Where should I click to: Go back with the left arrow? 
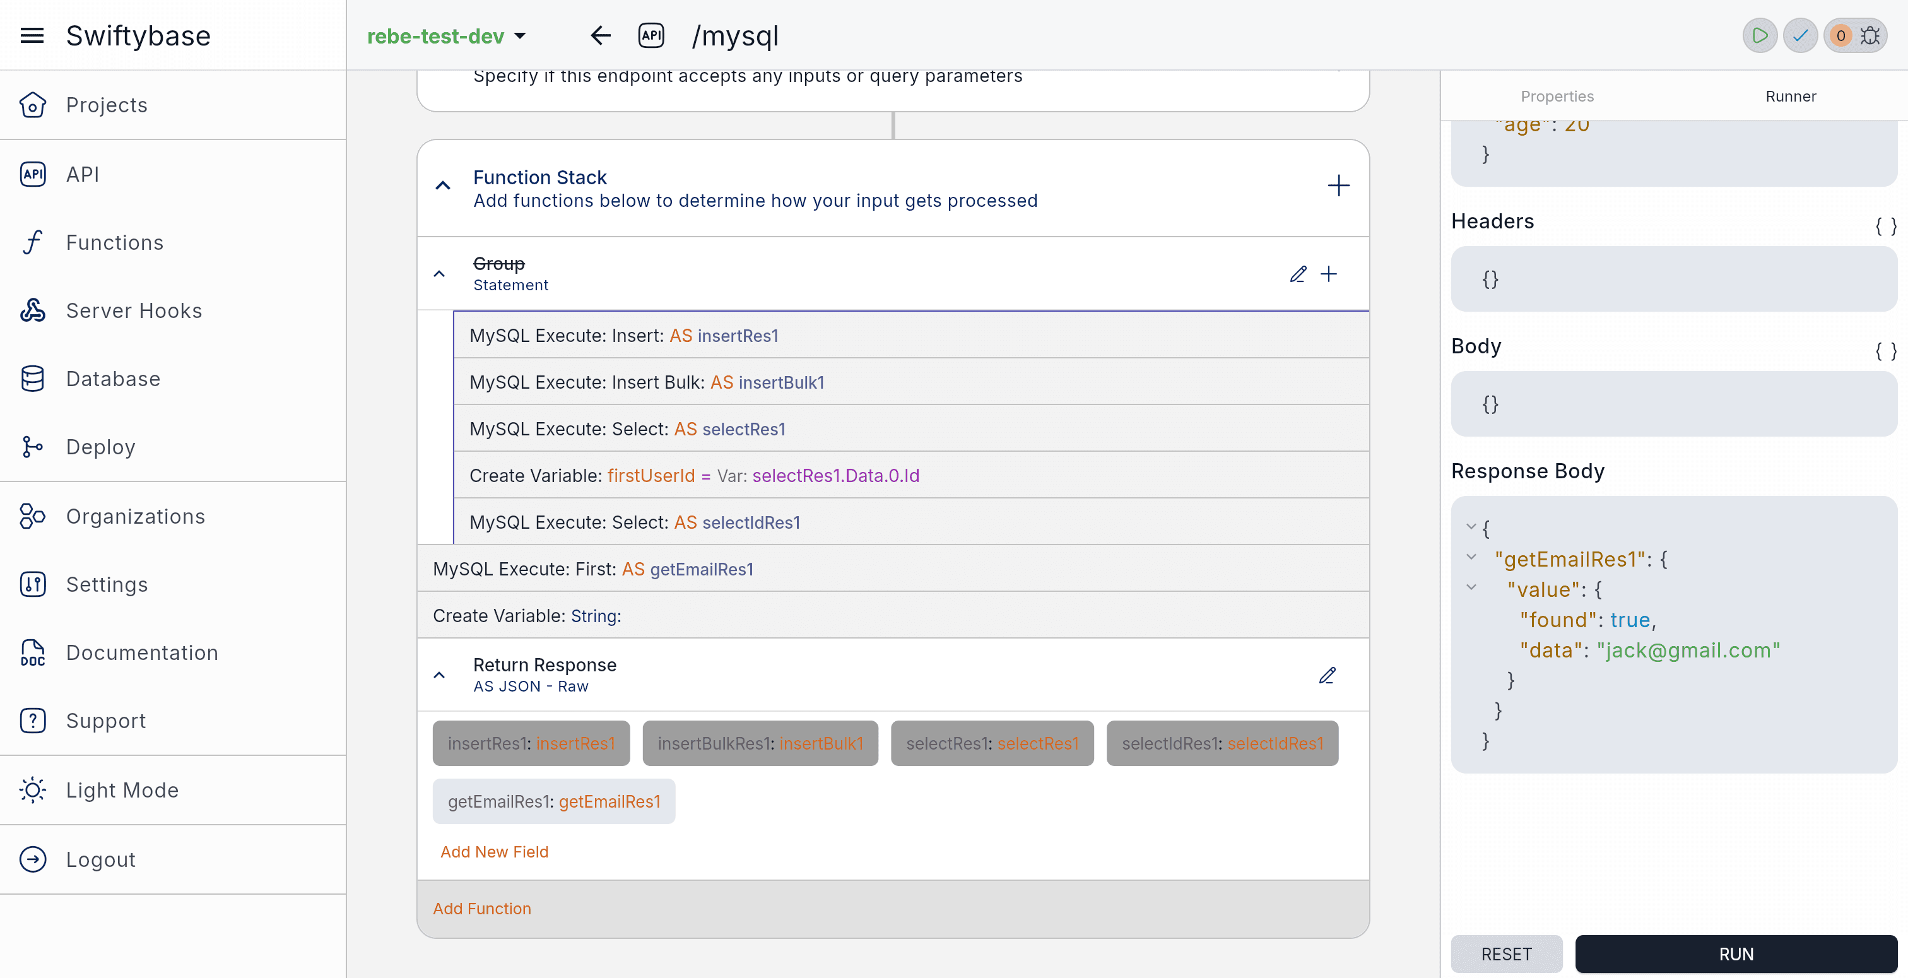tap(601, 35)
